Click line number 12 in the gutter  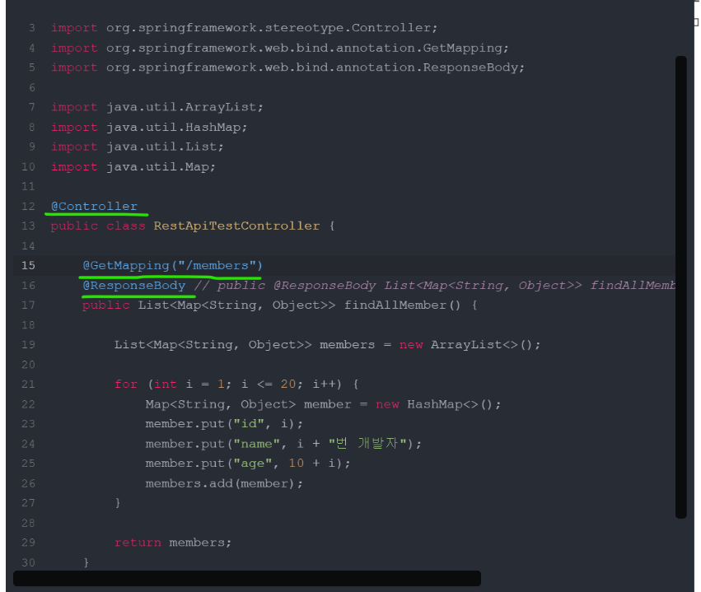28,206
